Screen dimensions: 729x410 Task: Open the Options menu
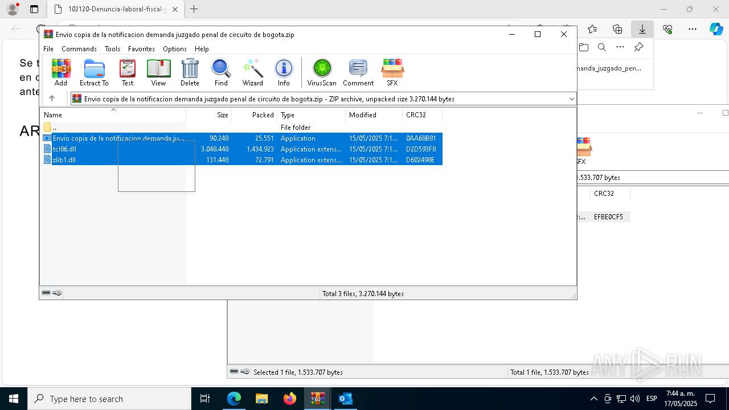tap(174, 49)
